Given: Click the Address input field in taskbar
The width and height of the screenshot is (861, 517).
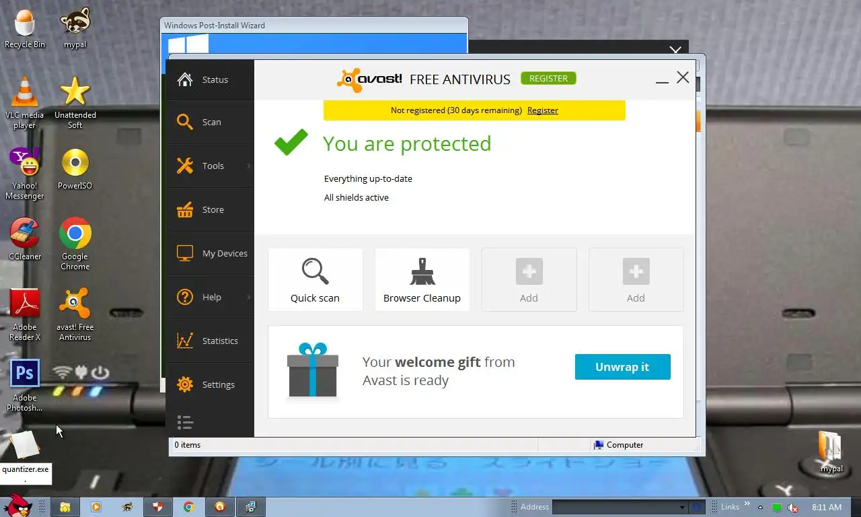Looking at the screenshot, I should tap(615, 507).
